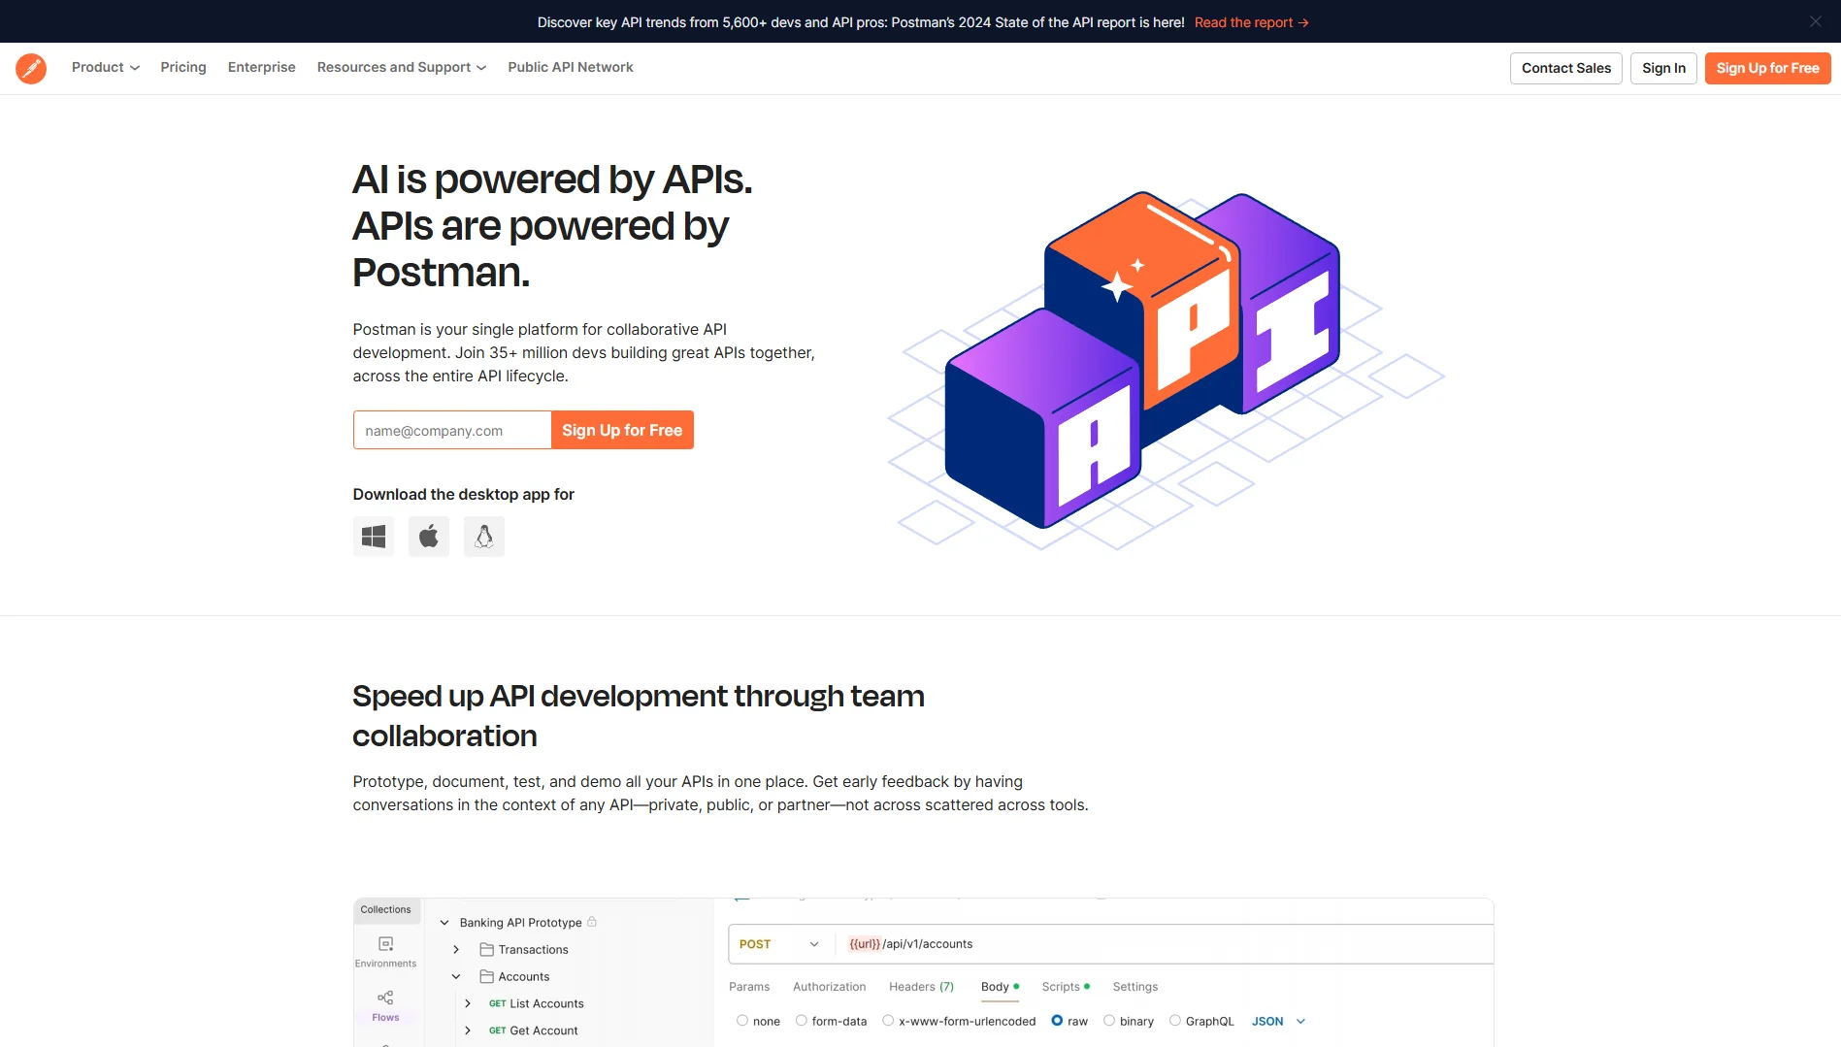The width and height of the screenshot is (1841, 1047).
Task: Open the Scripts tab
Action: 1066,987
